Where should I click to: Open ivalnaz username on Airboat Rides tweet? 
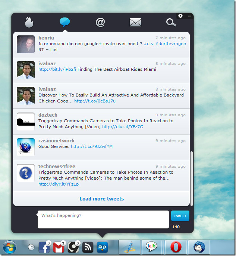click(47, 63)
